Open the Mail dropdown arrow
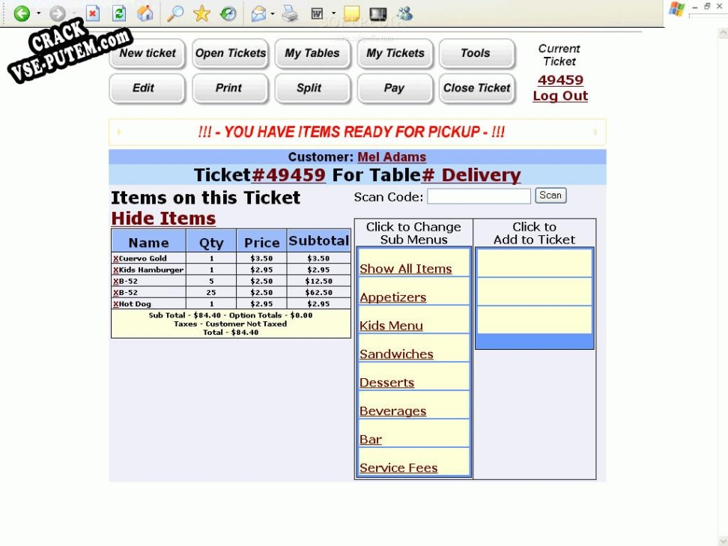This screenshot has width=728, height=546. point(273,13)
